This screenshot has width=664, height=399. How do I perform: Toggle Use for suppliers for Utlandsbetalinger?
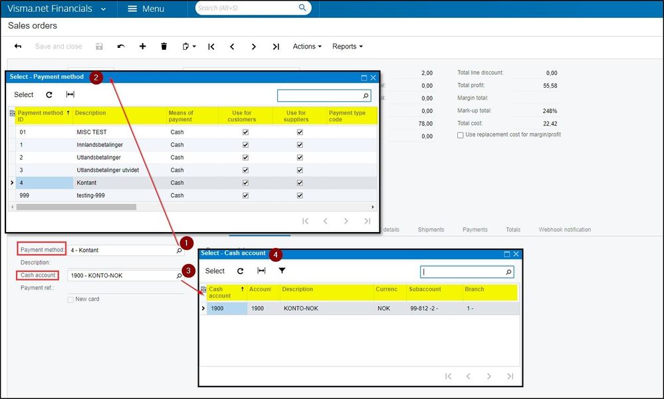(300, 158)
